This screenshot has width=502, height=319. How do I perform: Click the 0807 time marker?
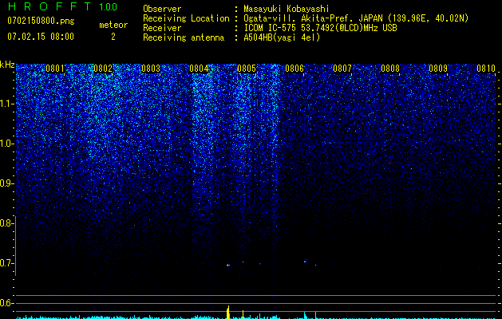click(x=342, y=69)
